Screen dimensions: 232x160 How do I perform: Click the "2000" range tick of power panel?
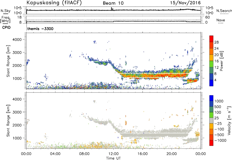(17, 66)
